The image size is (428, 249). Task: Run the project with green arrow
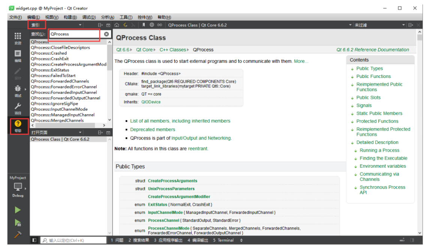(x=18, y=210)
